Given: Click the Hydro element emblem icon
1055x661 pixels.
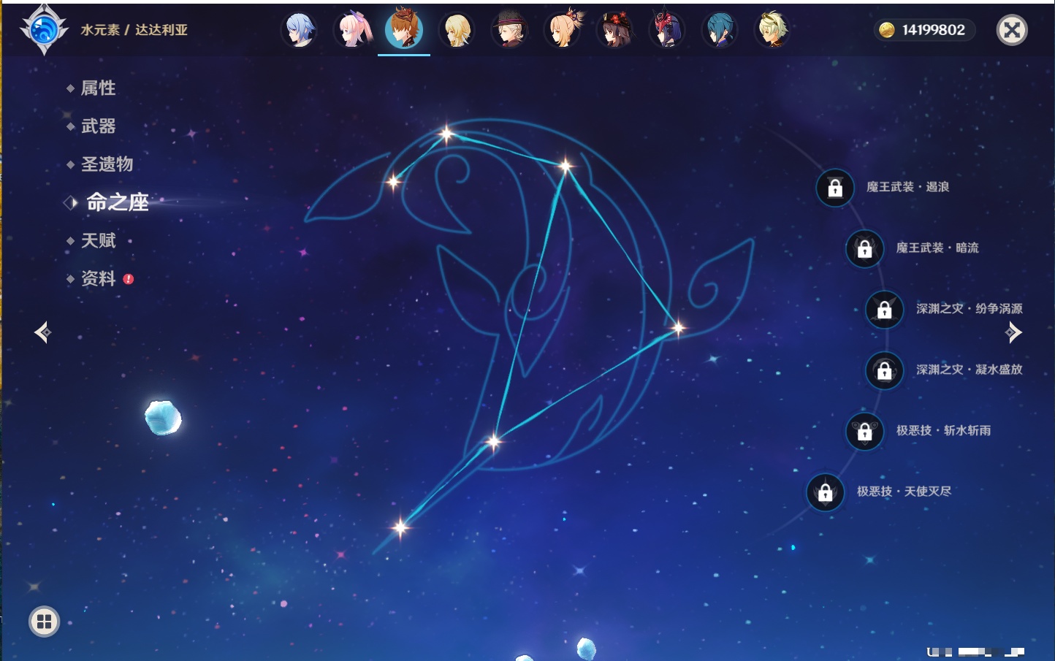Looking at the screenshot, I should tap(44, 30).
